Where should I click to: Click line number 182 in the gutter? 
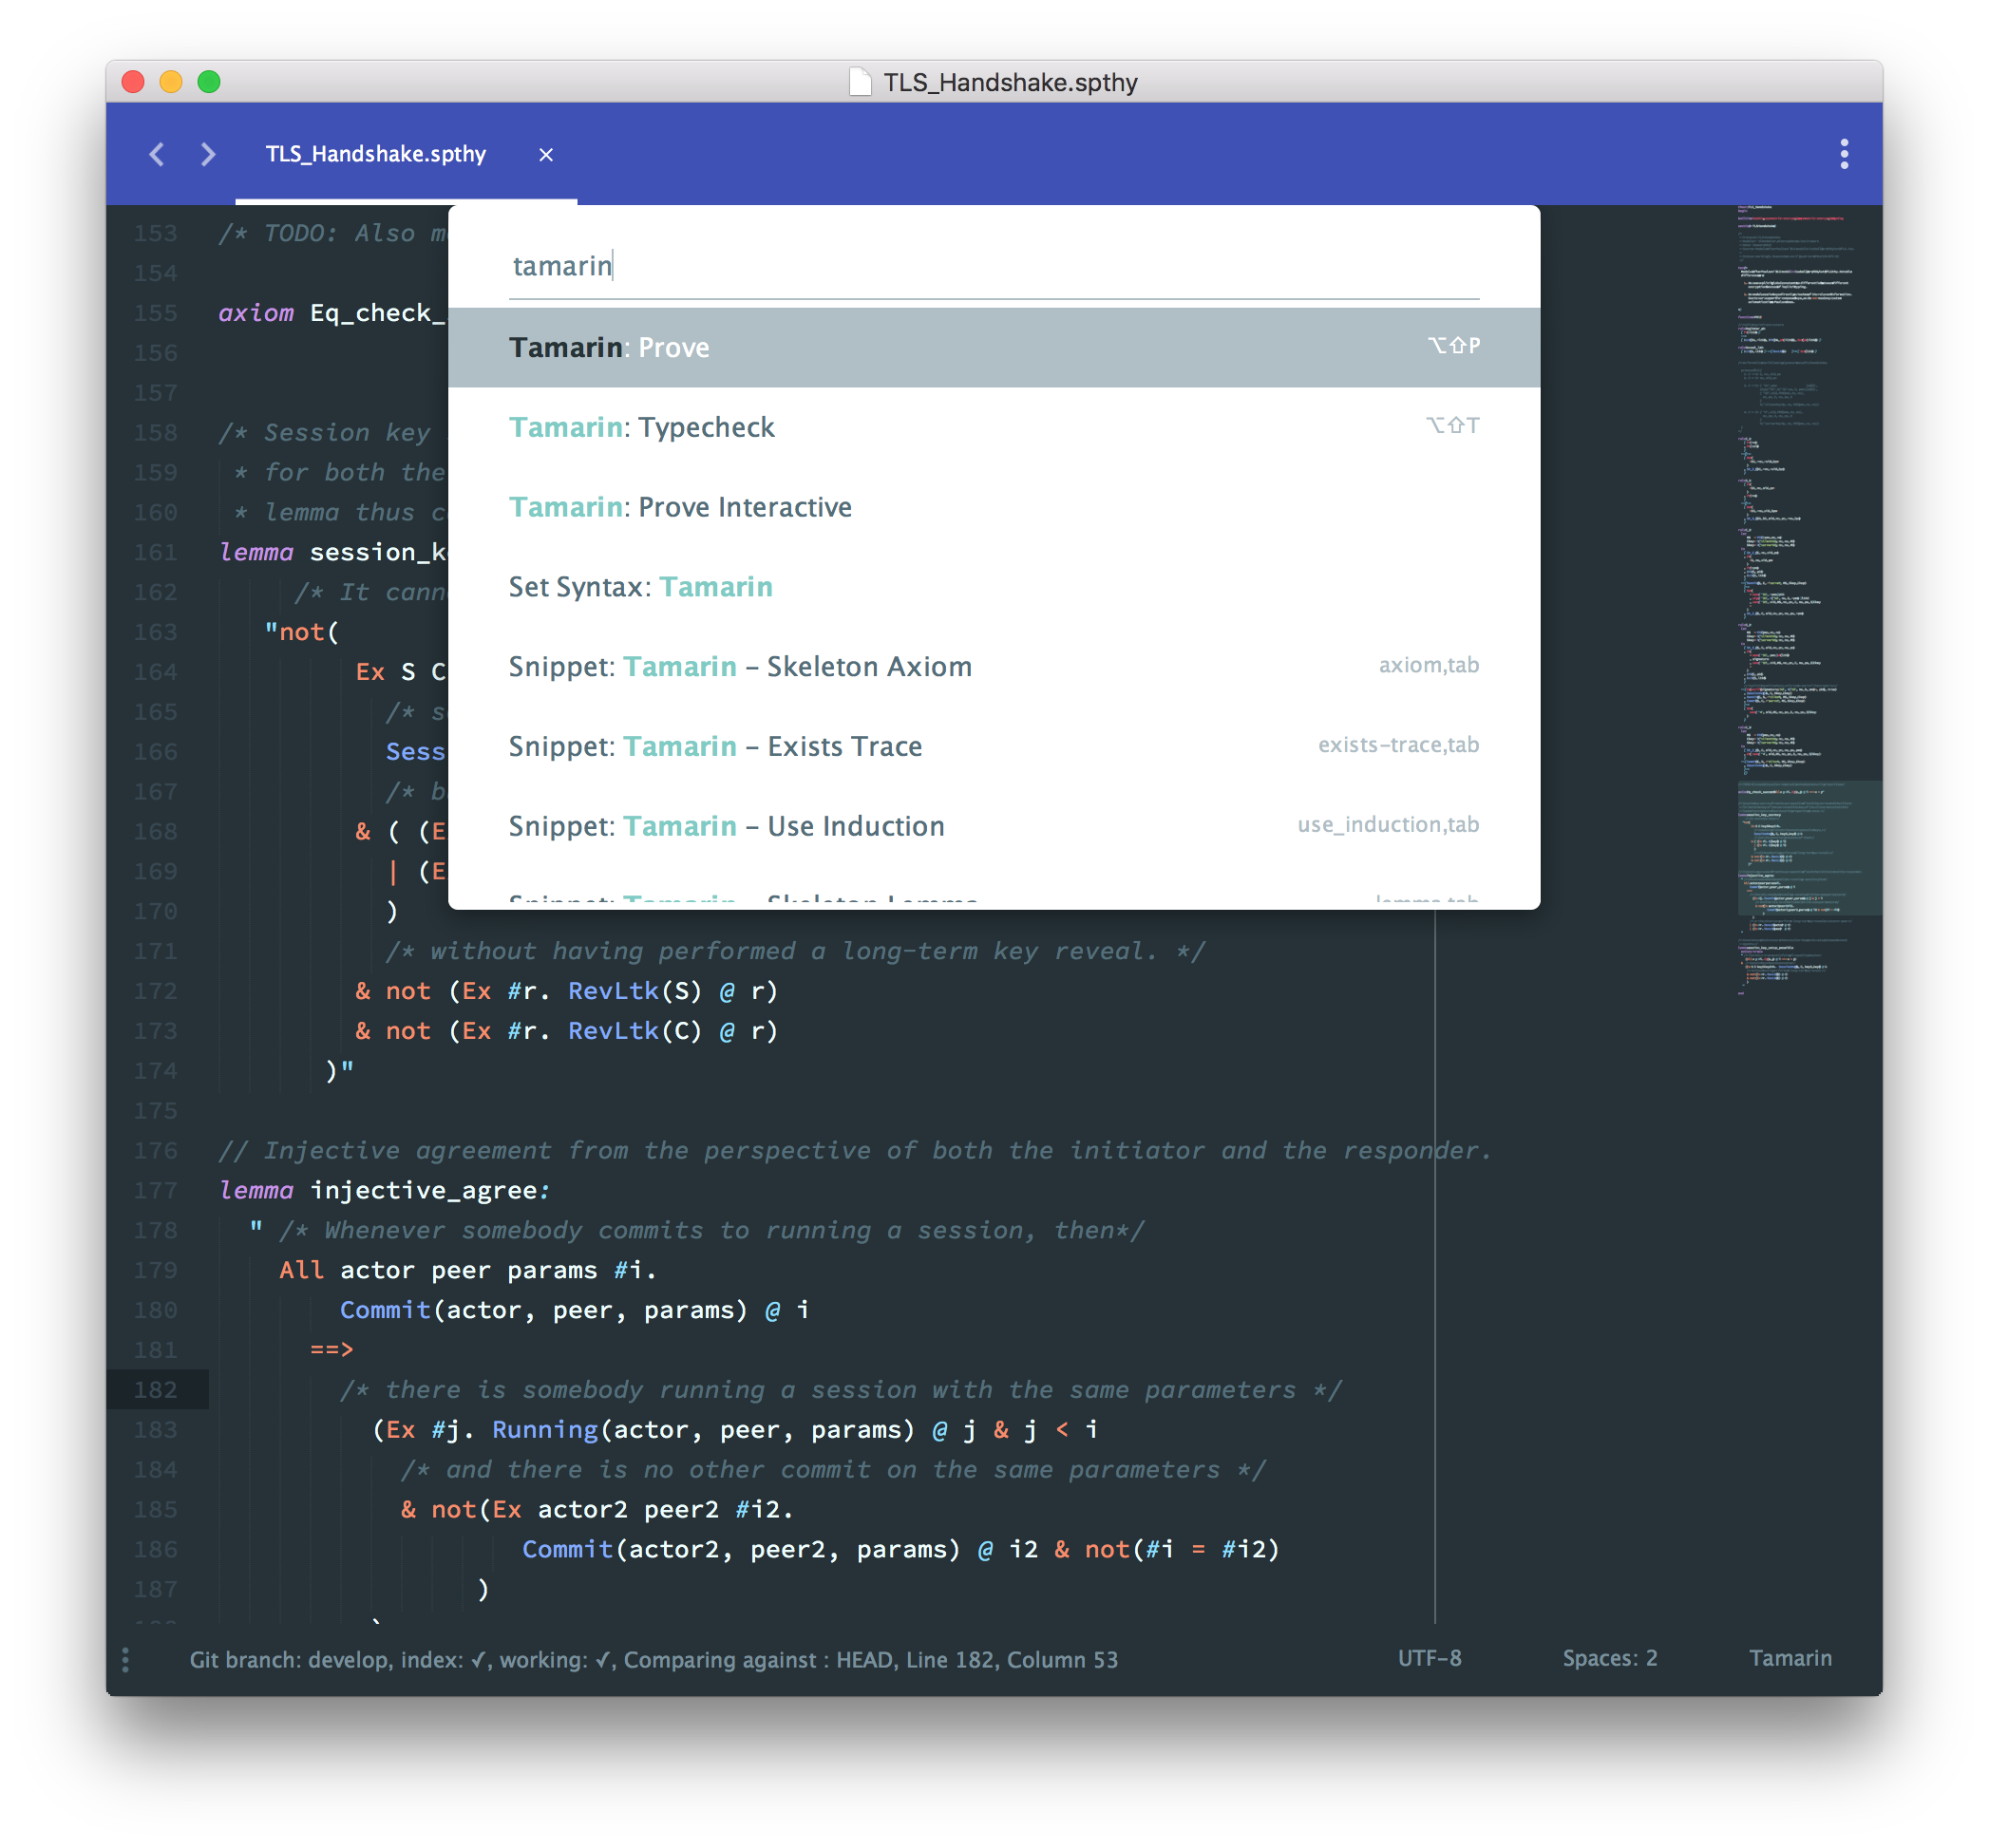pos(155,1389)
